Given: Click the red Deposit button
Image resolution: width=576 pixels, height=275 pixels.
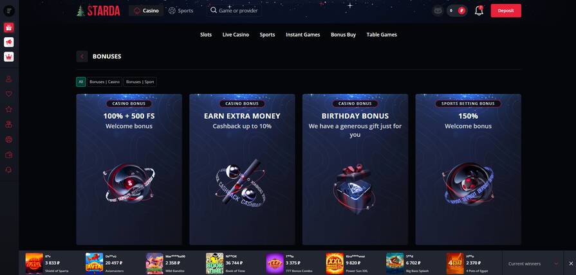Looking at the screenshot, I should 506,11.
